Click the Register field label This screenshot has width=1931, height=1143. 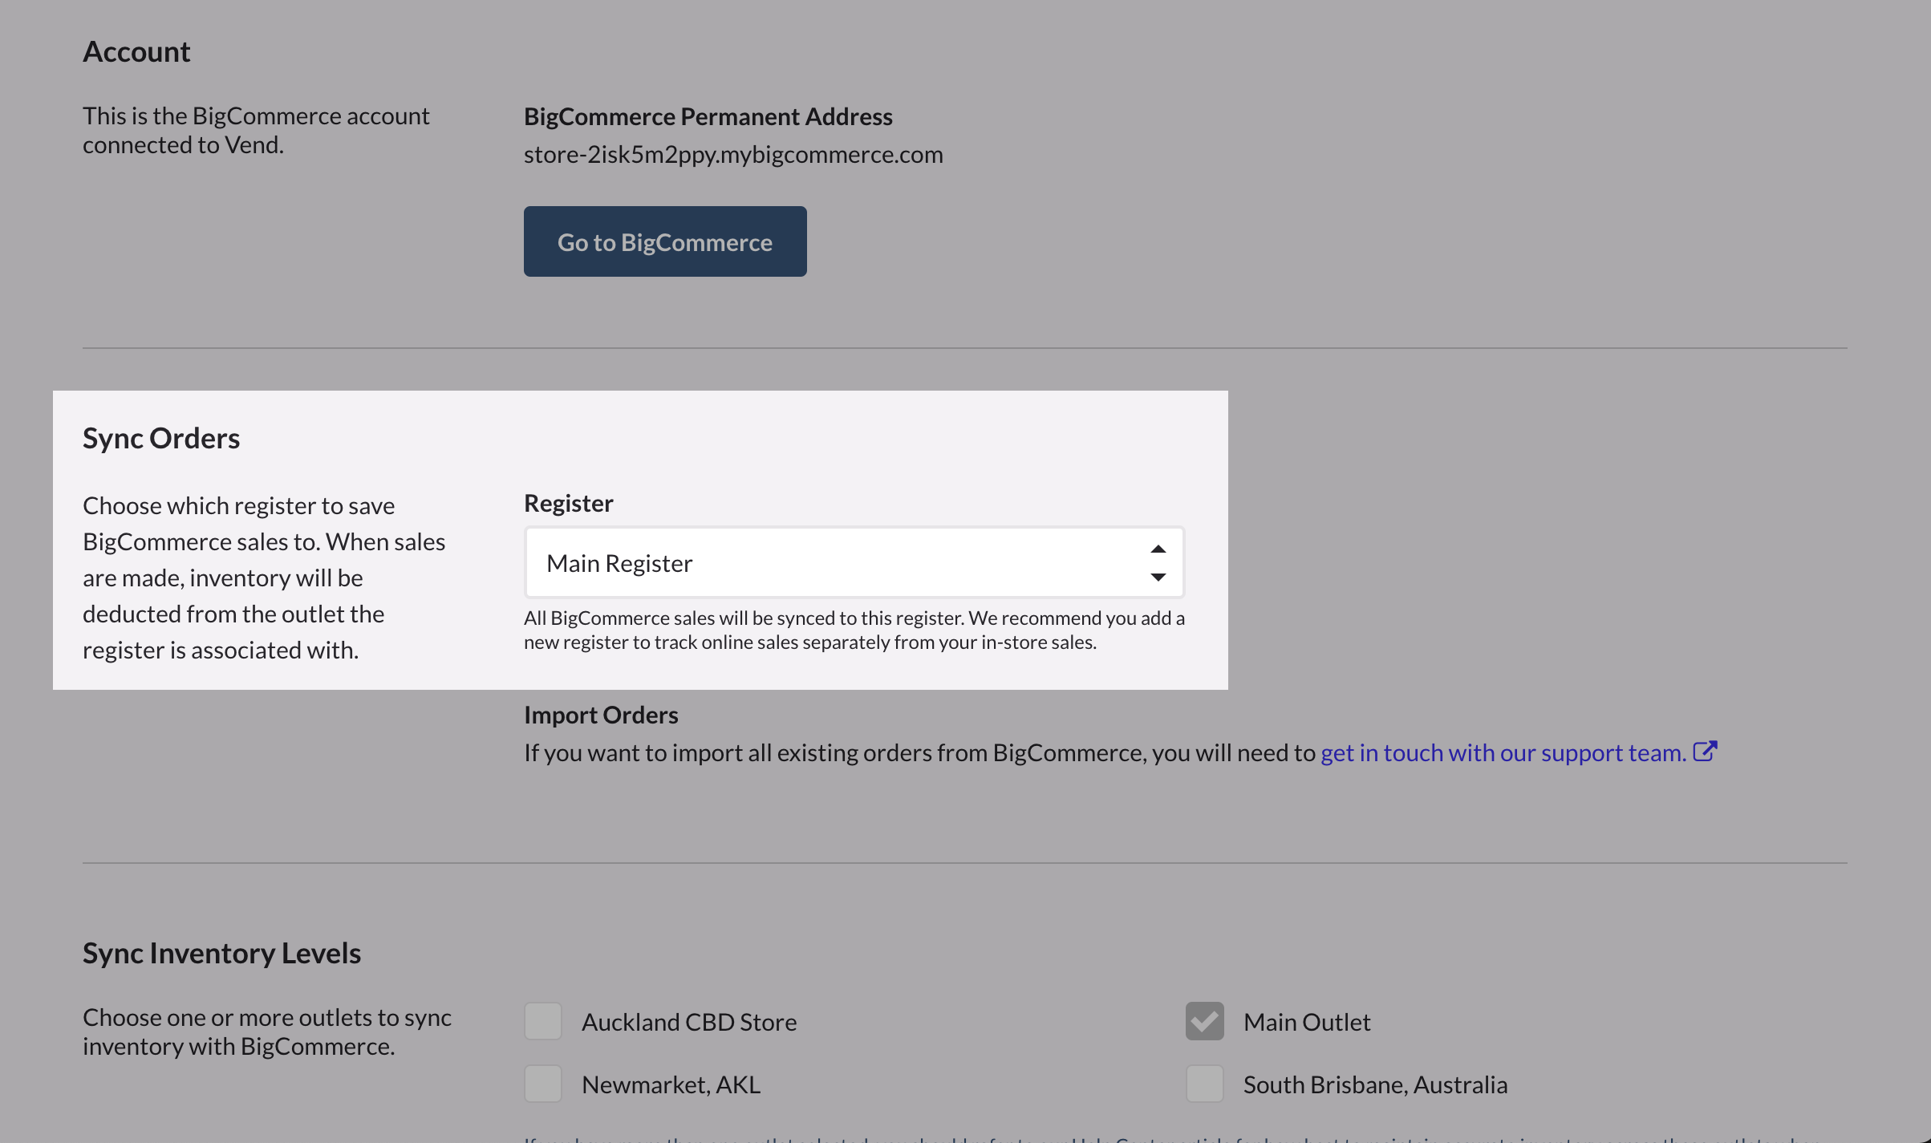coord(568,503)
